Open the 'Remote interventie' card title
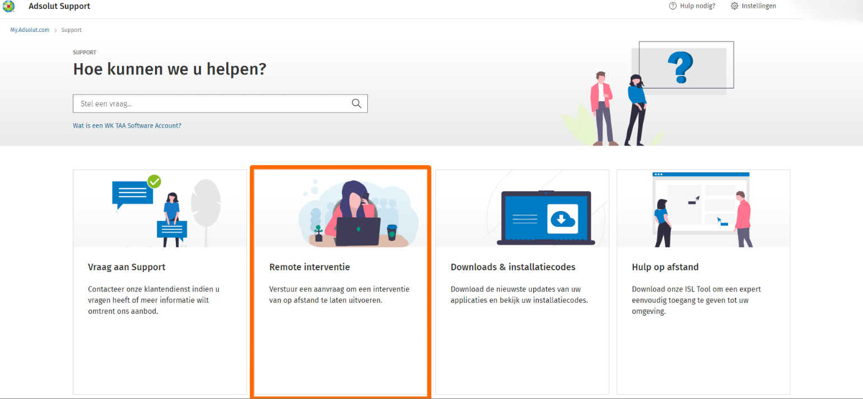This screenshot has height=399, width=863. click(x=309, y=267)
